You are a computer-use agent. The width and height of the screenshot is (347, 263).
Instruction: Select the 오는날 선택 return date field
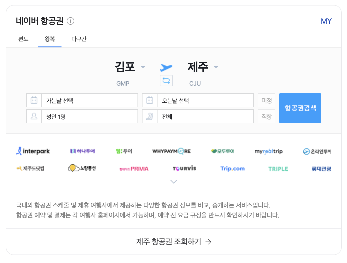[198, 100]
